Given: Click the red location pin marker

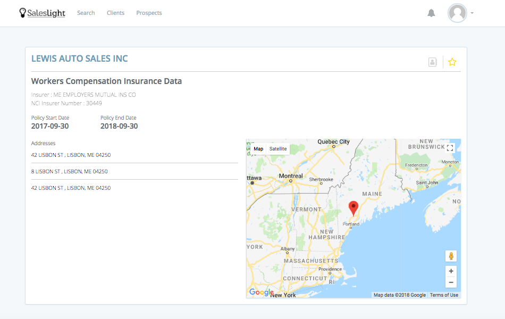Looking at the screenshot, I should point(353,208).
